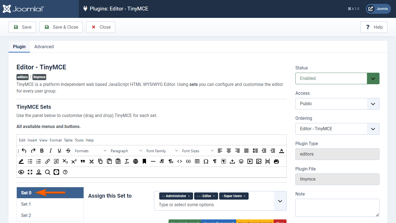Click the Clear Formatting icon
396x223 pixels.
[127, 161]
